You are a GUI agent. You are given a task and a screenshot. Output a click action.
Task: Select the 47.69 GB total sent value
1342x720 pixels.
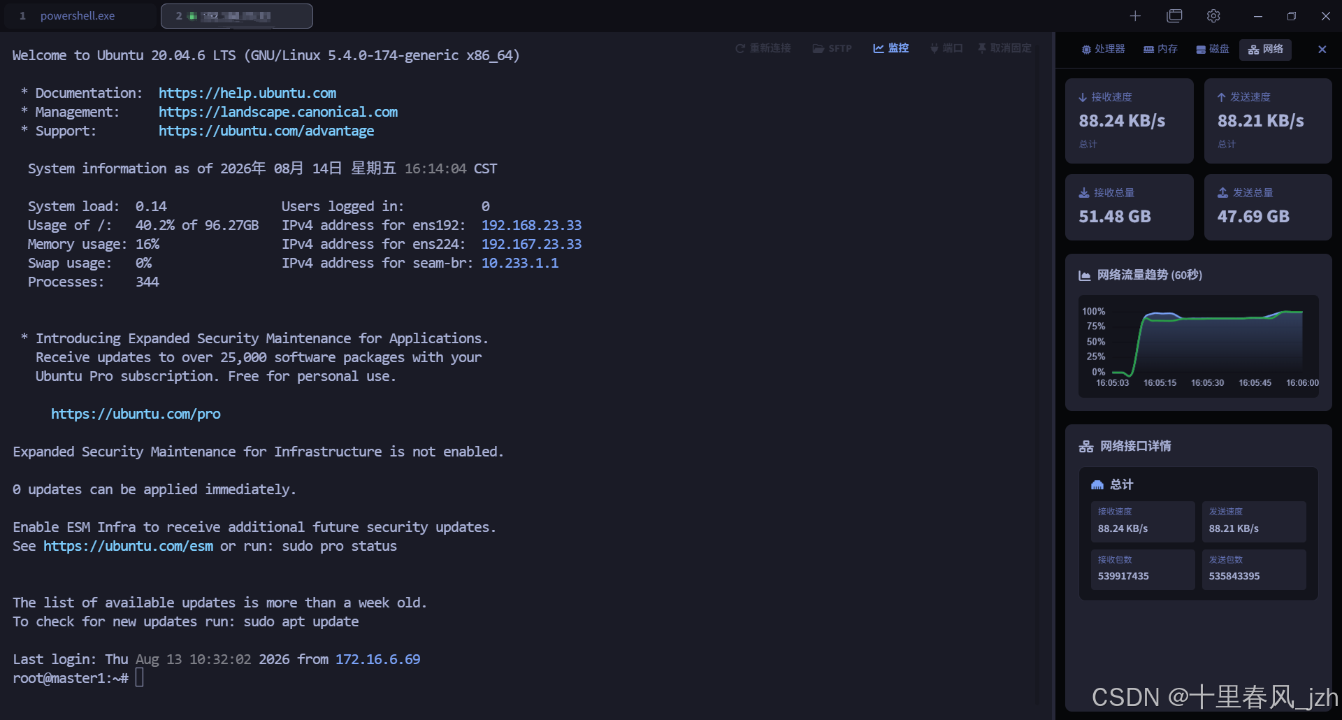click(1253, 217)
